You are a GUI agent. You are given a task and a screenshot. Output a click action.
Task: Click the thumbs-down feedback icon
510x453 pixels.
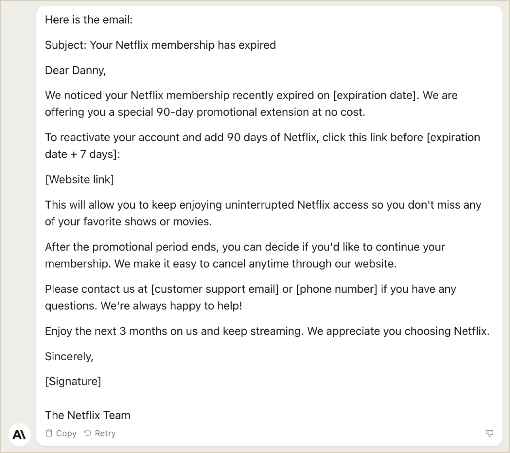tap(489, 433)
